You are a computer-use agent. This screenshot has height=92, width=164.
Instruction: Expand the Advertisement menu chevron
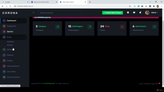coord(25,66)
